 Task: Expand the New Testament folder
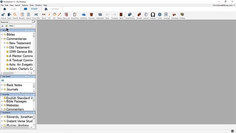(x=4, y=43)
